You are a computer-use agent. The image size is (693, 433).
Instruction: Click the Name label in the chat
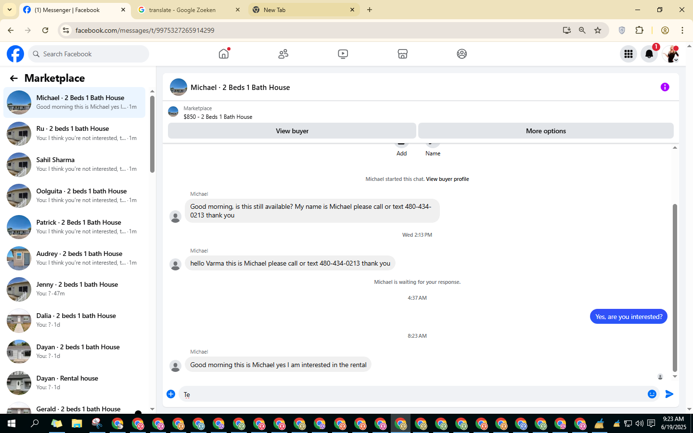pyautogui.click(x=433, y=153)
